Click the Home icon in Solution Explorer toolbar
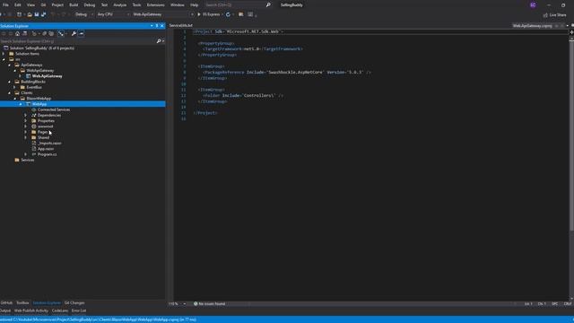The image size is (574, 323). coord(17,34)
